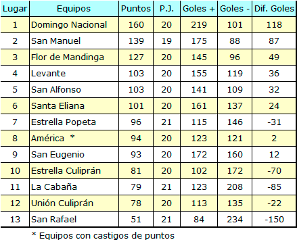Click the Goles + header cell

pyautogui.click(x=199, y=9)
